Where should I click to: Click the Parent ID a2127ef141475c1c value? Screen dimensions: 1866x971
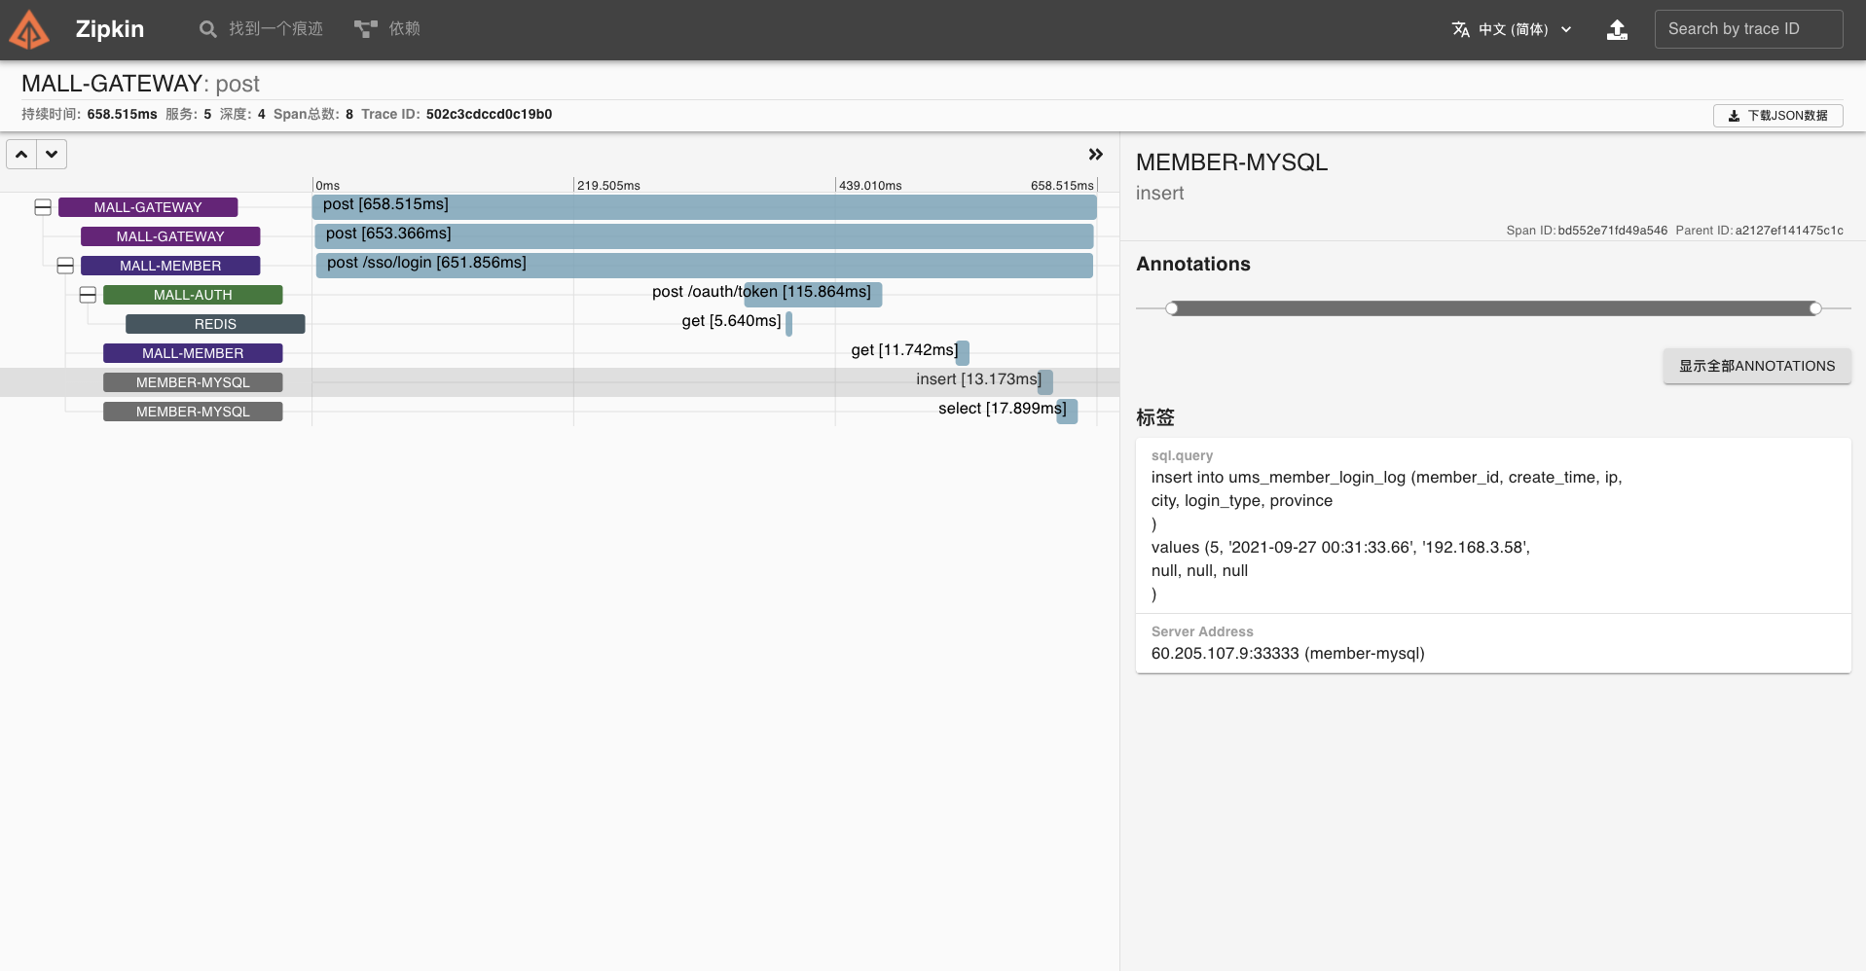point(1789,231)
